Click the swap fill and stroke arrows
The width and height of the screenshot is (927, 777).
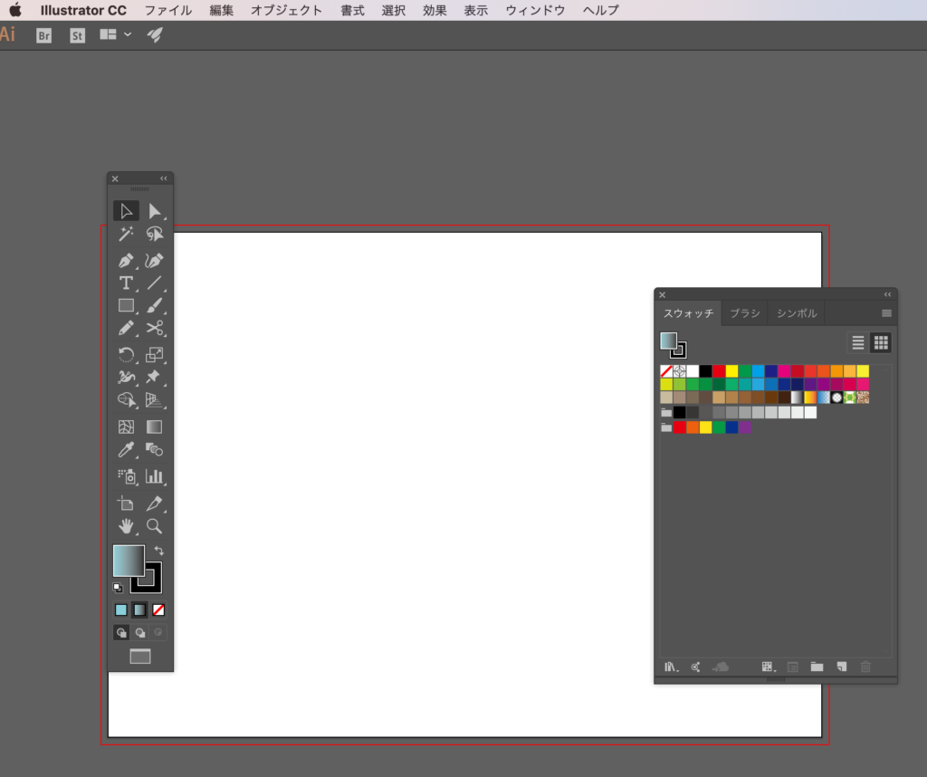(159, 551)
